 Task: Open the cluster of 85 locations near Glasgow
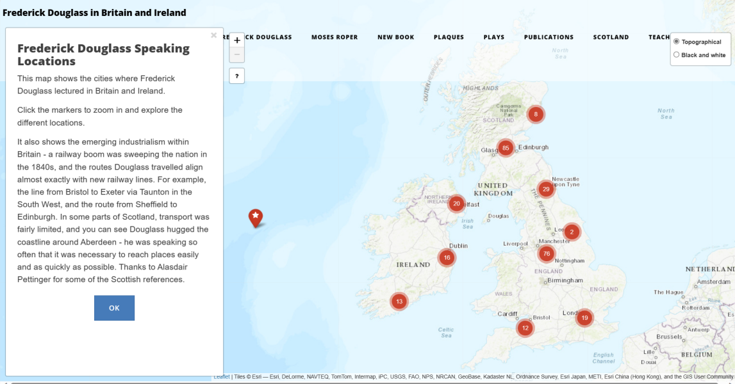click(x=506, y=147)
